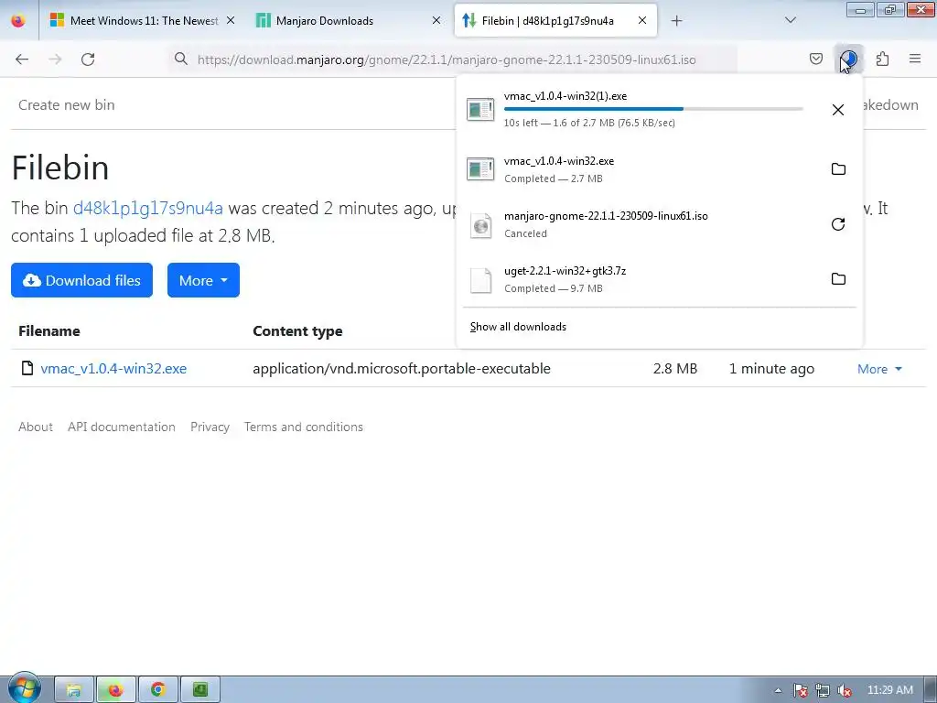937x703 pixels.
Task: Open API documentation footer link
Action: [122, 427]
